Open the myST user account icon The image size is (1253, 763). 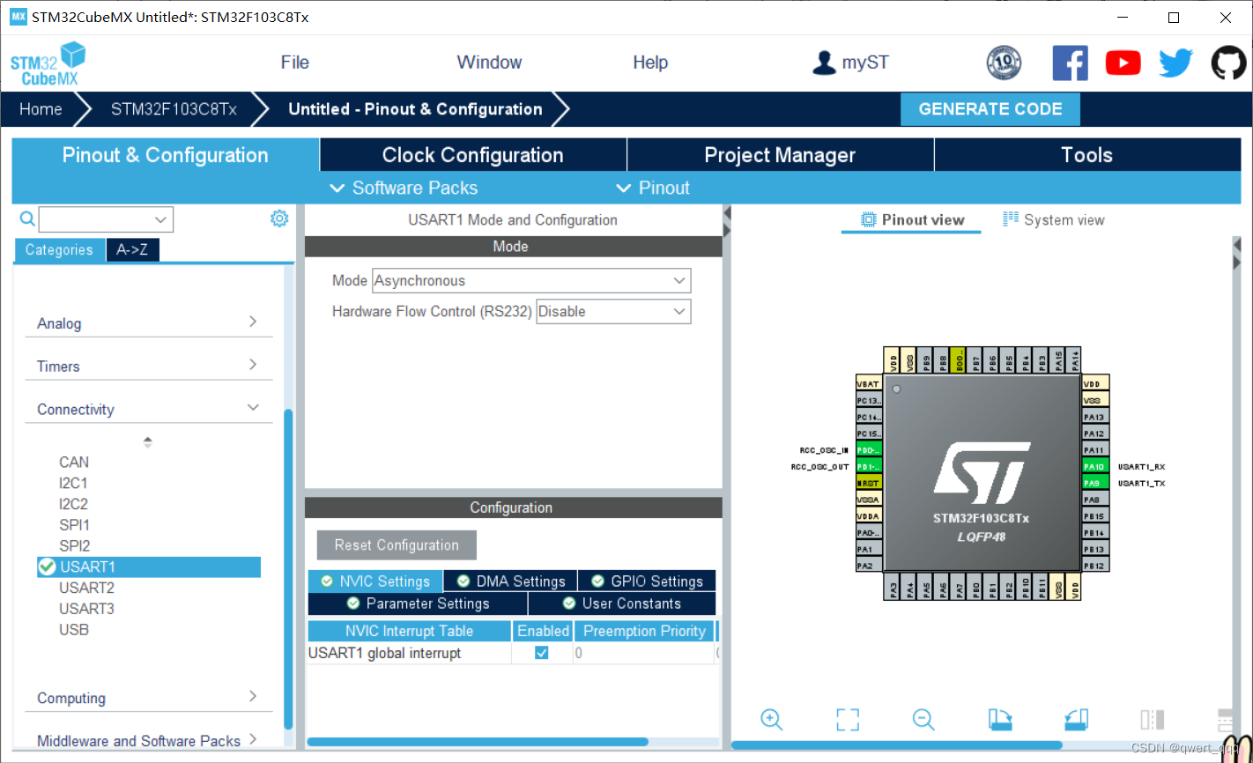click(824, 63)
